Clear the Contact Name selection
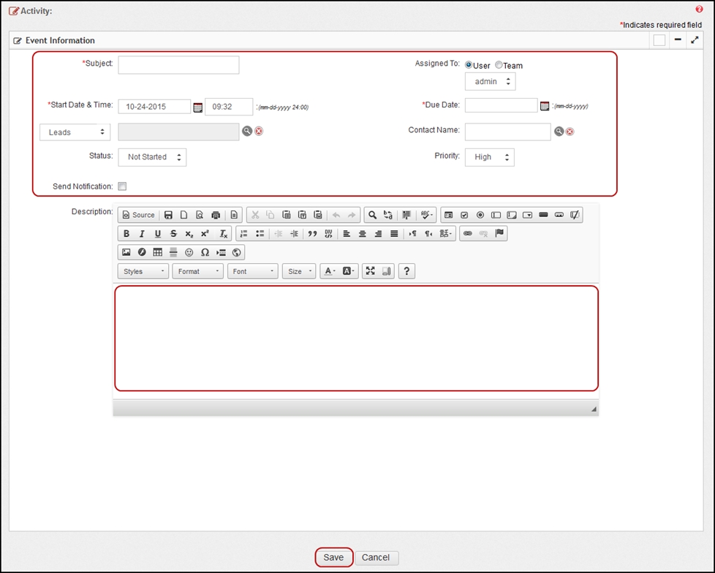715x573 pixels. click(x=570, y=132)
